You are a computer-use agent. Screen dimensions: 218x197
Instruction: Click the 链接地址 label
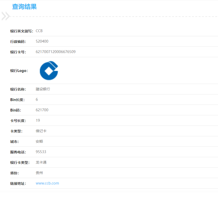coord(18,183)
